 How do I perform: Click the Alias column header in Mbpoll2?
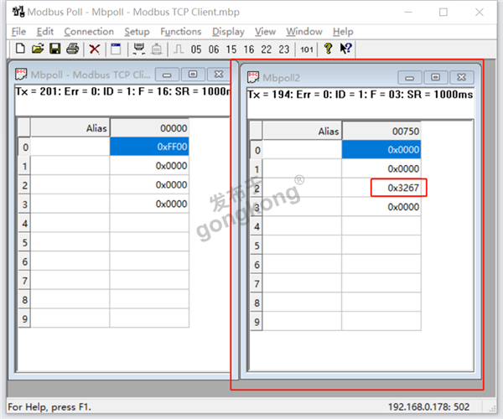point(302,131)
